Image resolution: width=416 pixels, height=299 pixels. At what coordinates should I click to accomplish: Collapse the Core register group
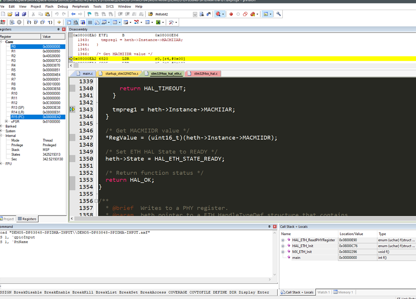(x=1, y=42)
